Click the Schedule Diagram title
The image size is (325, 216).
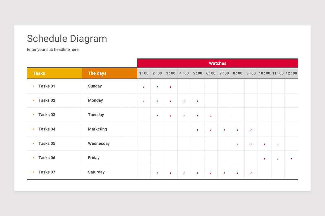(67, 39)
